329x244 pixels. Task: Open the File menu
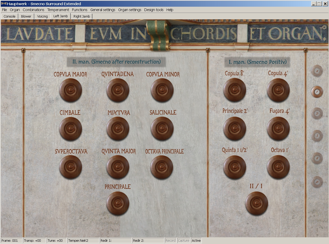click(x=4, y=10)
